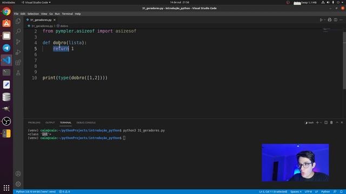Viewport: 346px width, 194px height.
Task: Click the dobro breadcrumb symbol
Action: point(64,26)
